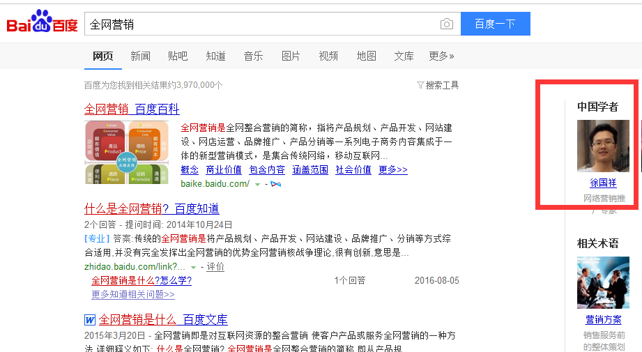642x352 pixels.
Task: Click the 中国学者 heading
Action: 597,107
